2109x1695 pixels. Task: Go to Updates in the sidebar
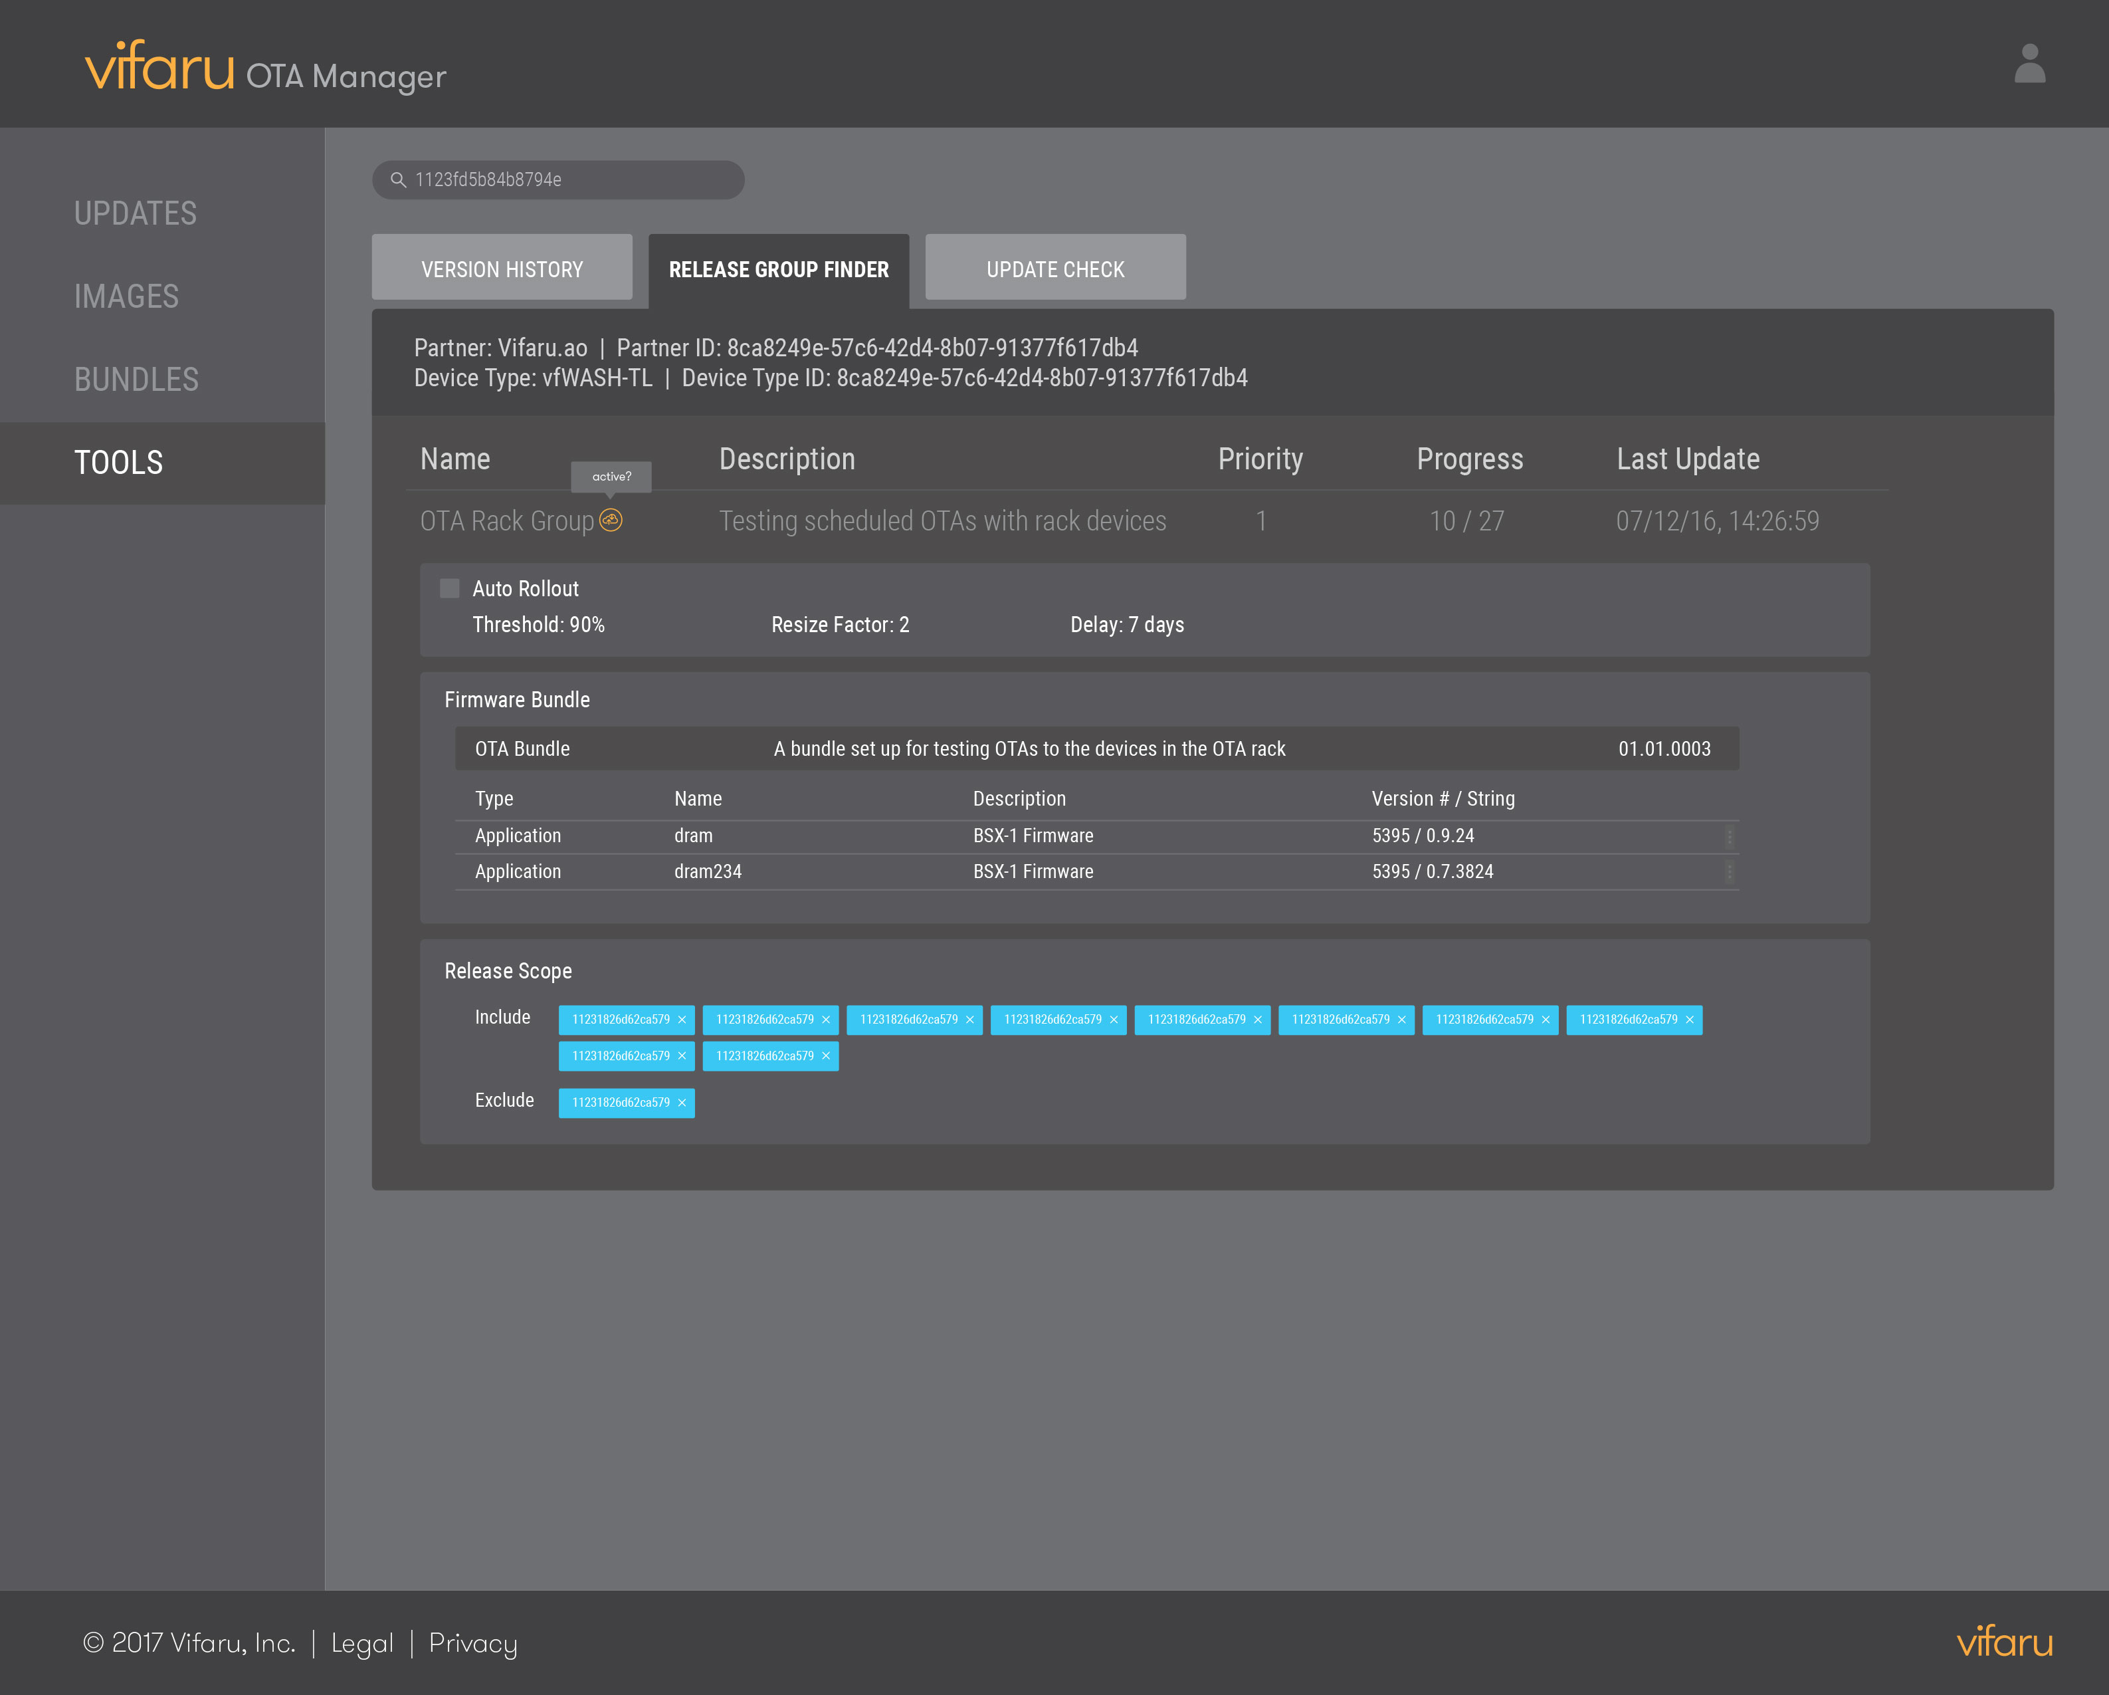click(136, 213)
